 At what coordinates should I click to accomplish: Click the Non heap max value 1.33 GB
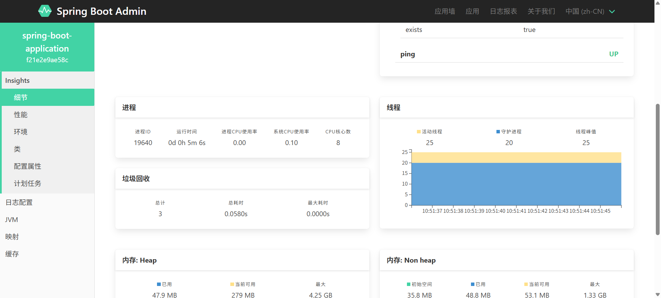(595, 295)
